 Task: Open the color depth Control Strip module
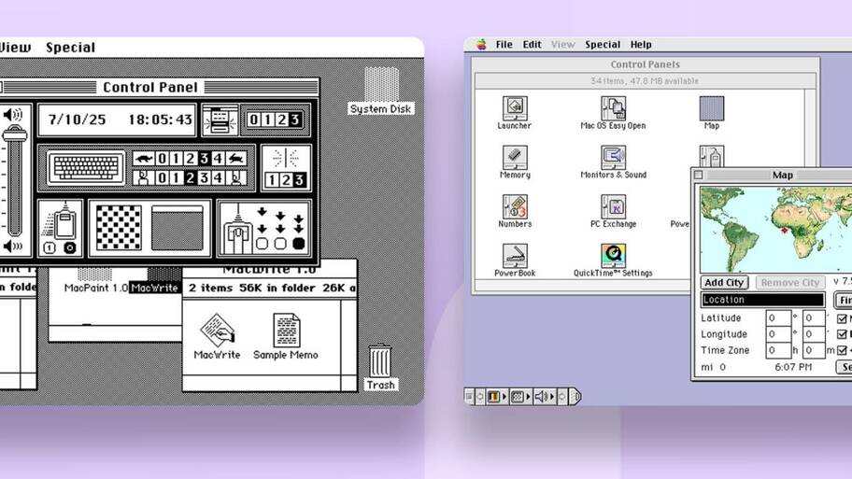pyautogui.click(x=496, y=397)
